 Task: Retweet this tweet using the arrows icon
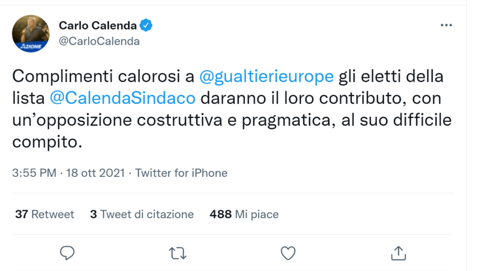177,253
